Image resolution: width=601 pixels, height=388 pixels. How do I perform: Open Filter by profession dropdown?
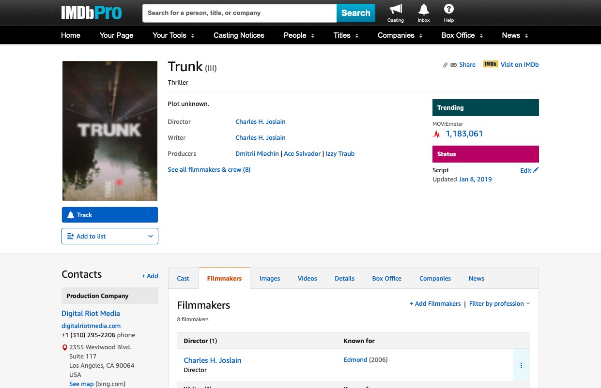[x=499, y=304]
